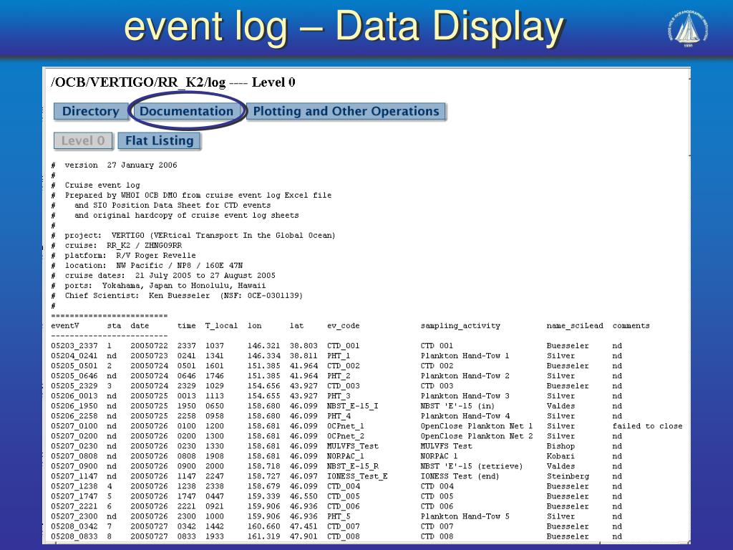This screenshot has height=550, width=733.
Task: Click event ID 05207_0100
Action: click(x=74, y=426)
